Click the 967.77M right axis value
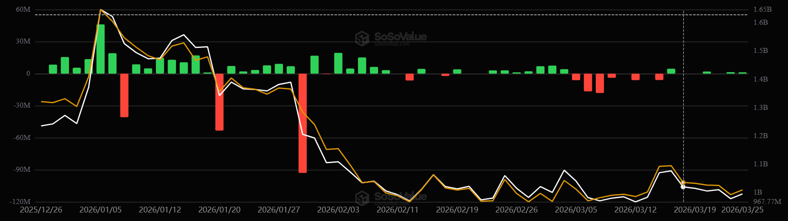The height and width of the screenshot is (221, 788). pos(767,202)
